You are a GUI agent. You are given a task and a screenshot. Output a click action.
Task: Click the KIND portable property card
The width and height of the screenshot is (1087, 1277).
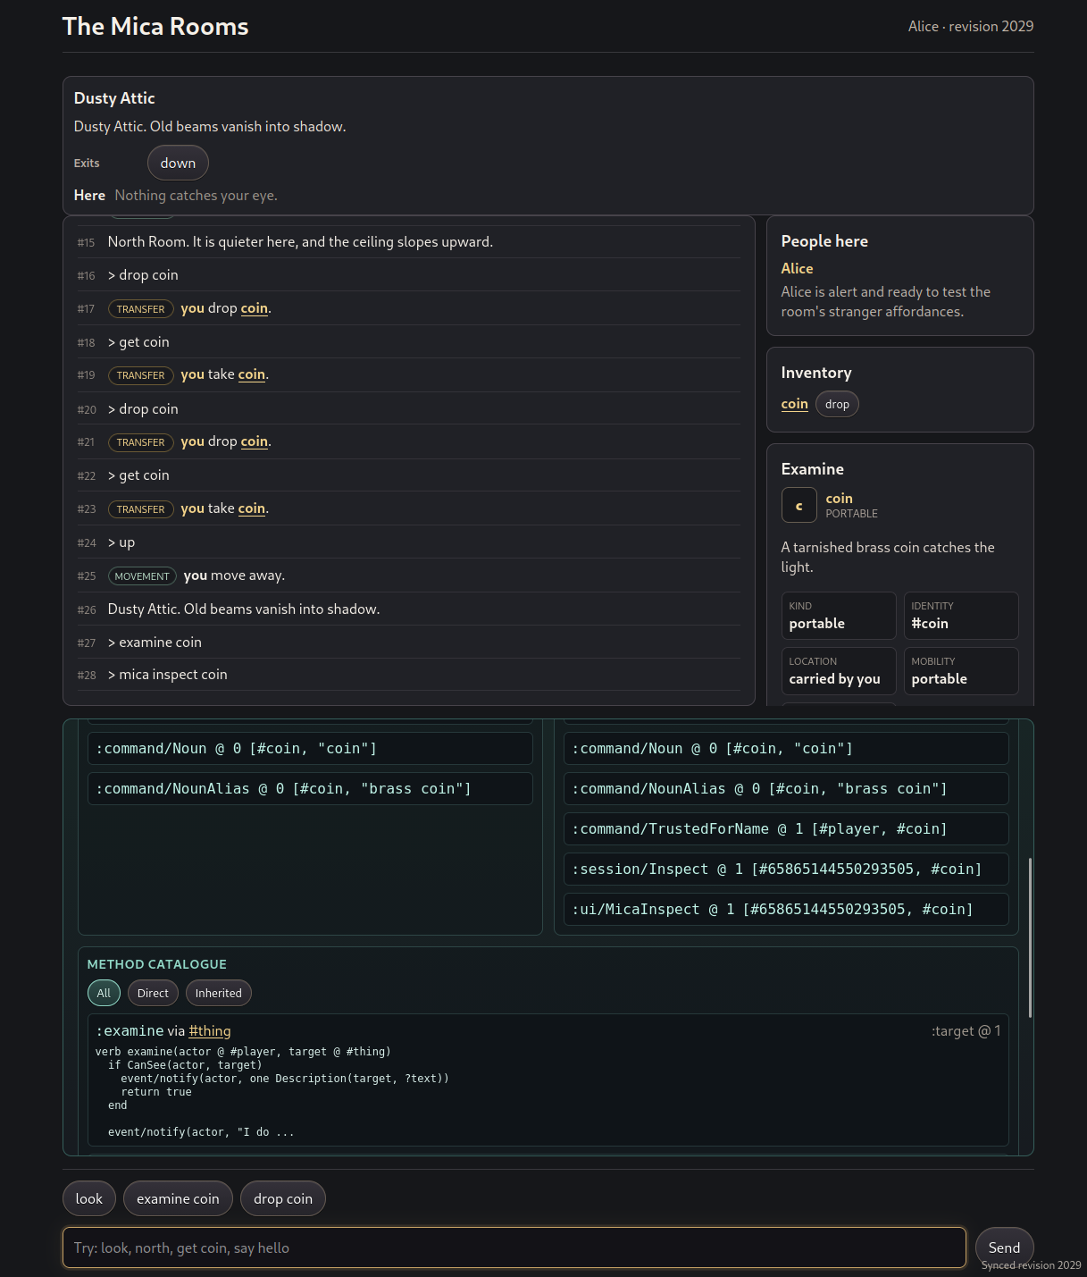point(839,616)
